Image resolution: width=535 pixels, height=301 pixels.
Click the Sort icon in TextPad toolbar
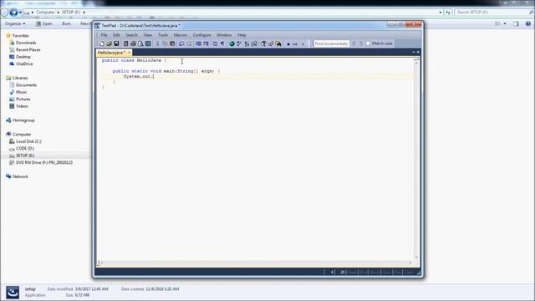click(247, 43)
